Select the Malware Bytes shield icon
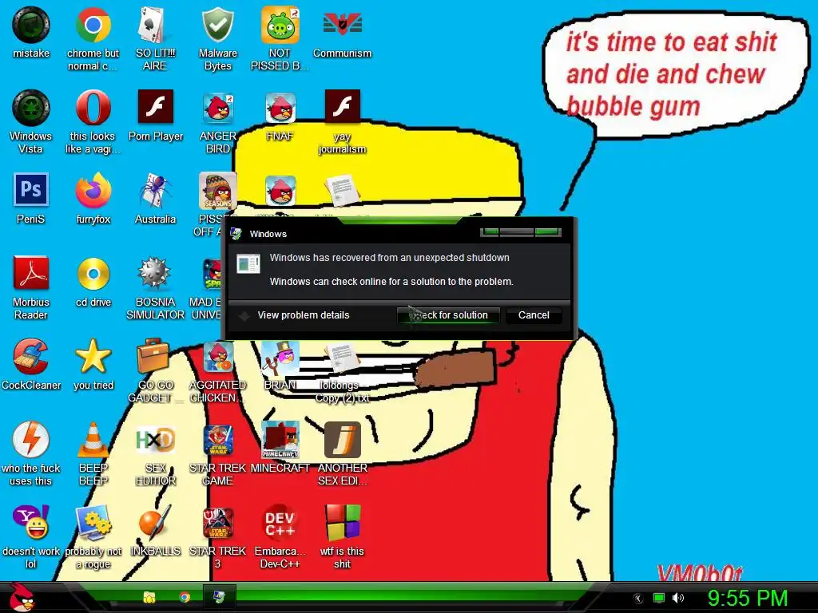 [217, 25]
